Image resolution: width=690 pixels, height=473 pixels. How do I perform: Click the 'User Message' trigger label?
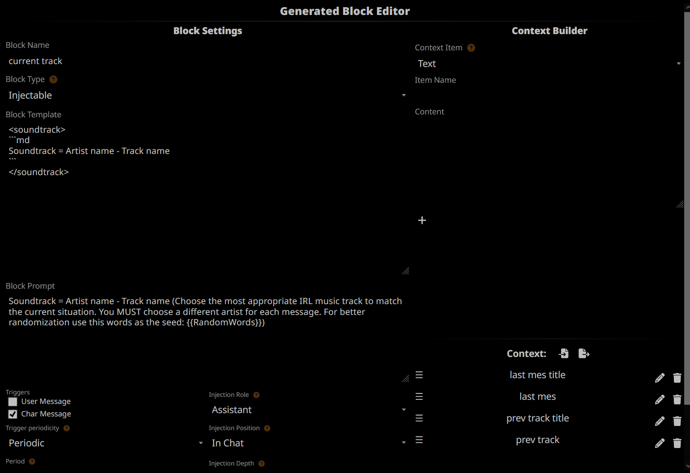pyautogui.click(x=46, y=401)
